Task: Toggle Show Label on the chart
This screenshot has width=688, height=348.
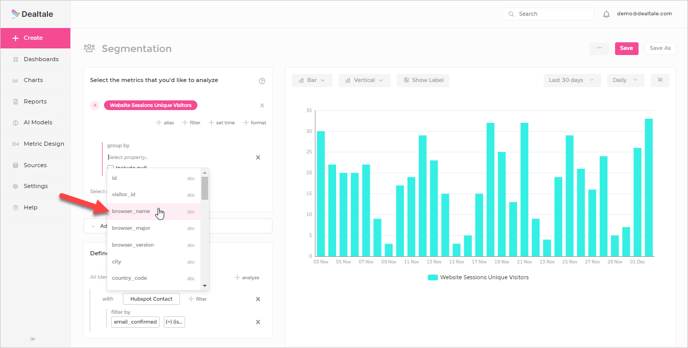Action: click(423, 80)
